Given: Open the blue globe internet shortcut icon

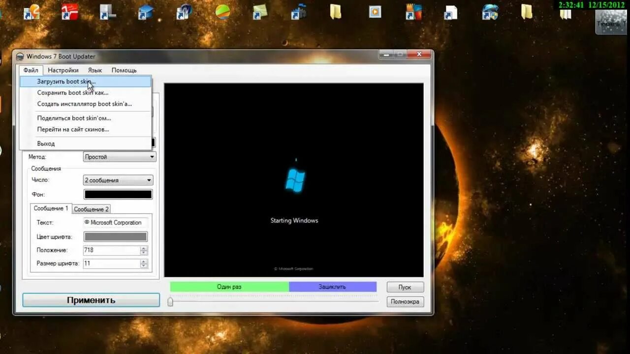Looking at the screenshot, I should [490, 11].
